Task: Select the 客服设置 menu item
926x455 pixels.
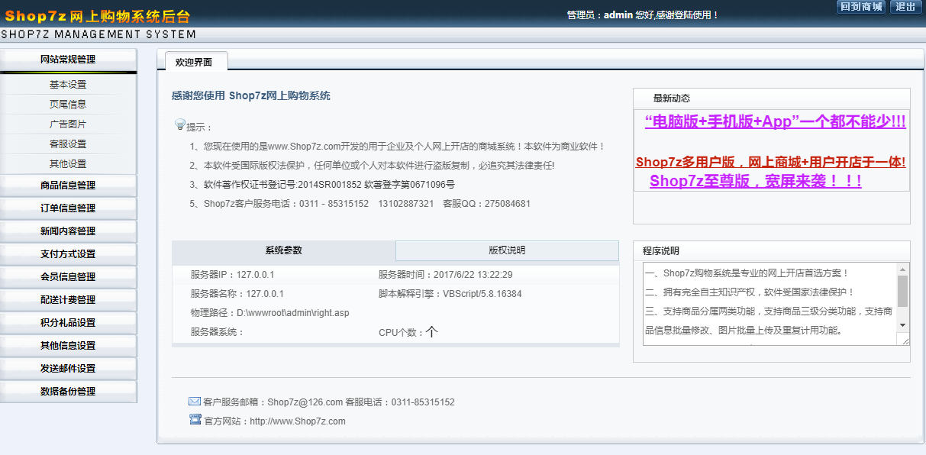Action: click(68, 144)
